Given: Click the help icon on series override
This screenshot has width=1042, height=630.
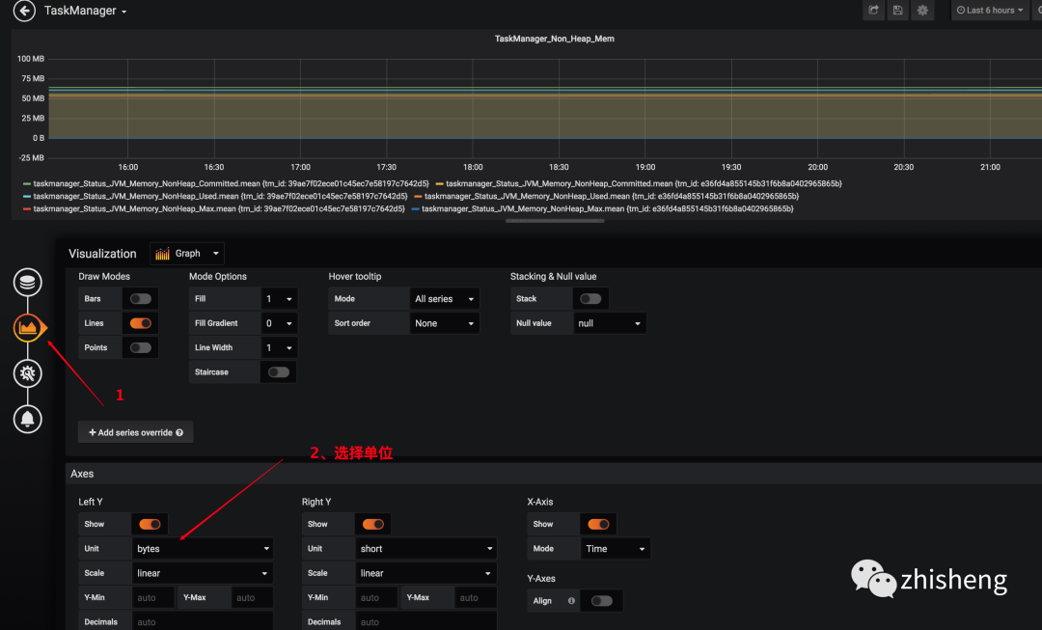Looking at the screenshot, I should click(179, 432).
